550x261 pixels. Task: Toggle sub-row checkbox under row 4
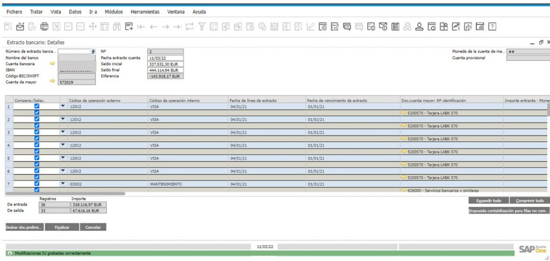[x=37, y=151]
